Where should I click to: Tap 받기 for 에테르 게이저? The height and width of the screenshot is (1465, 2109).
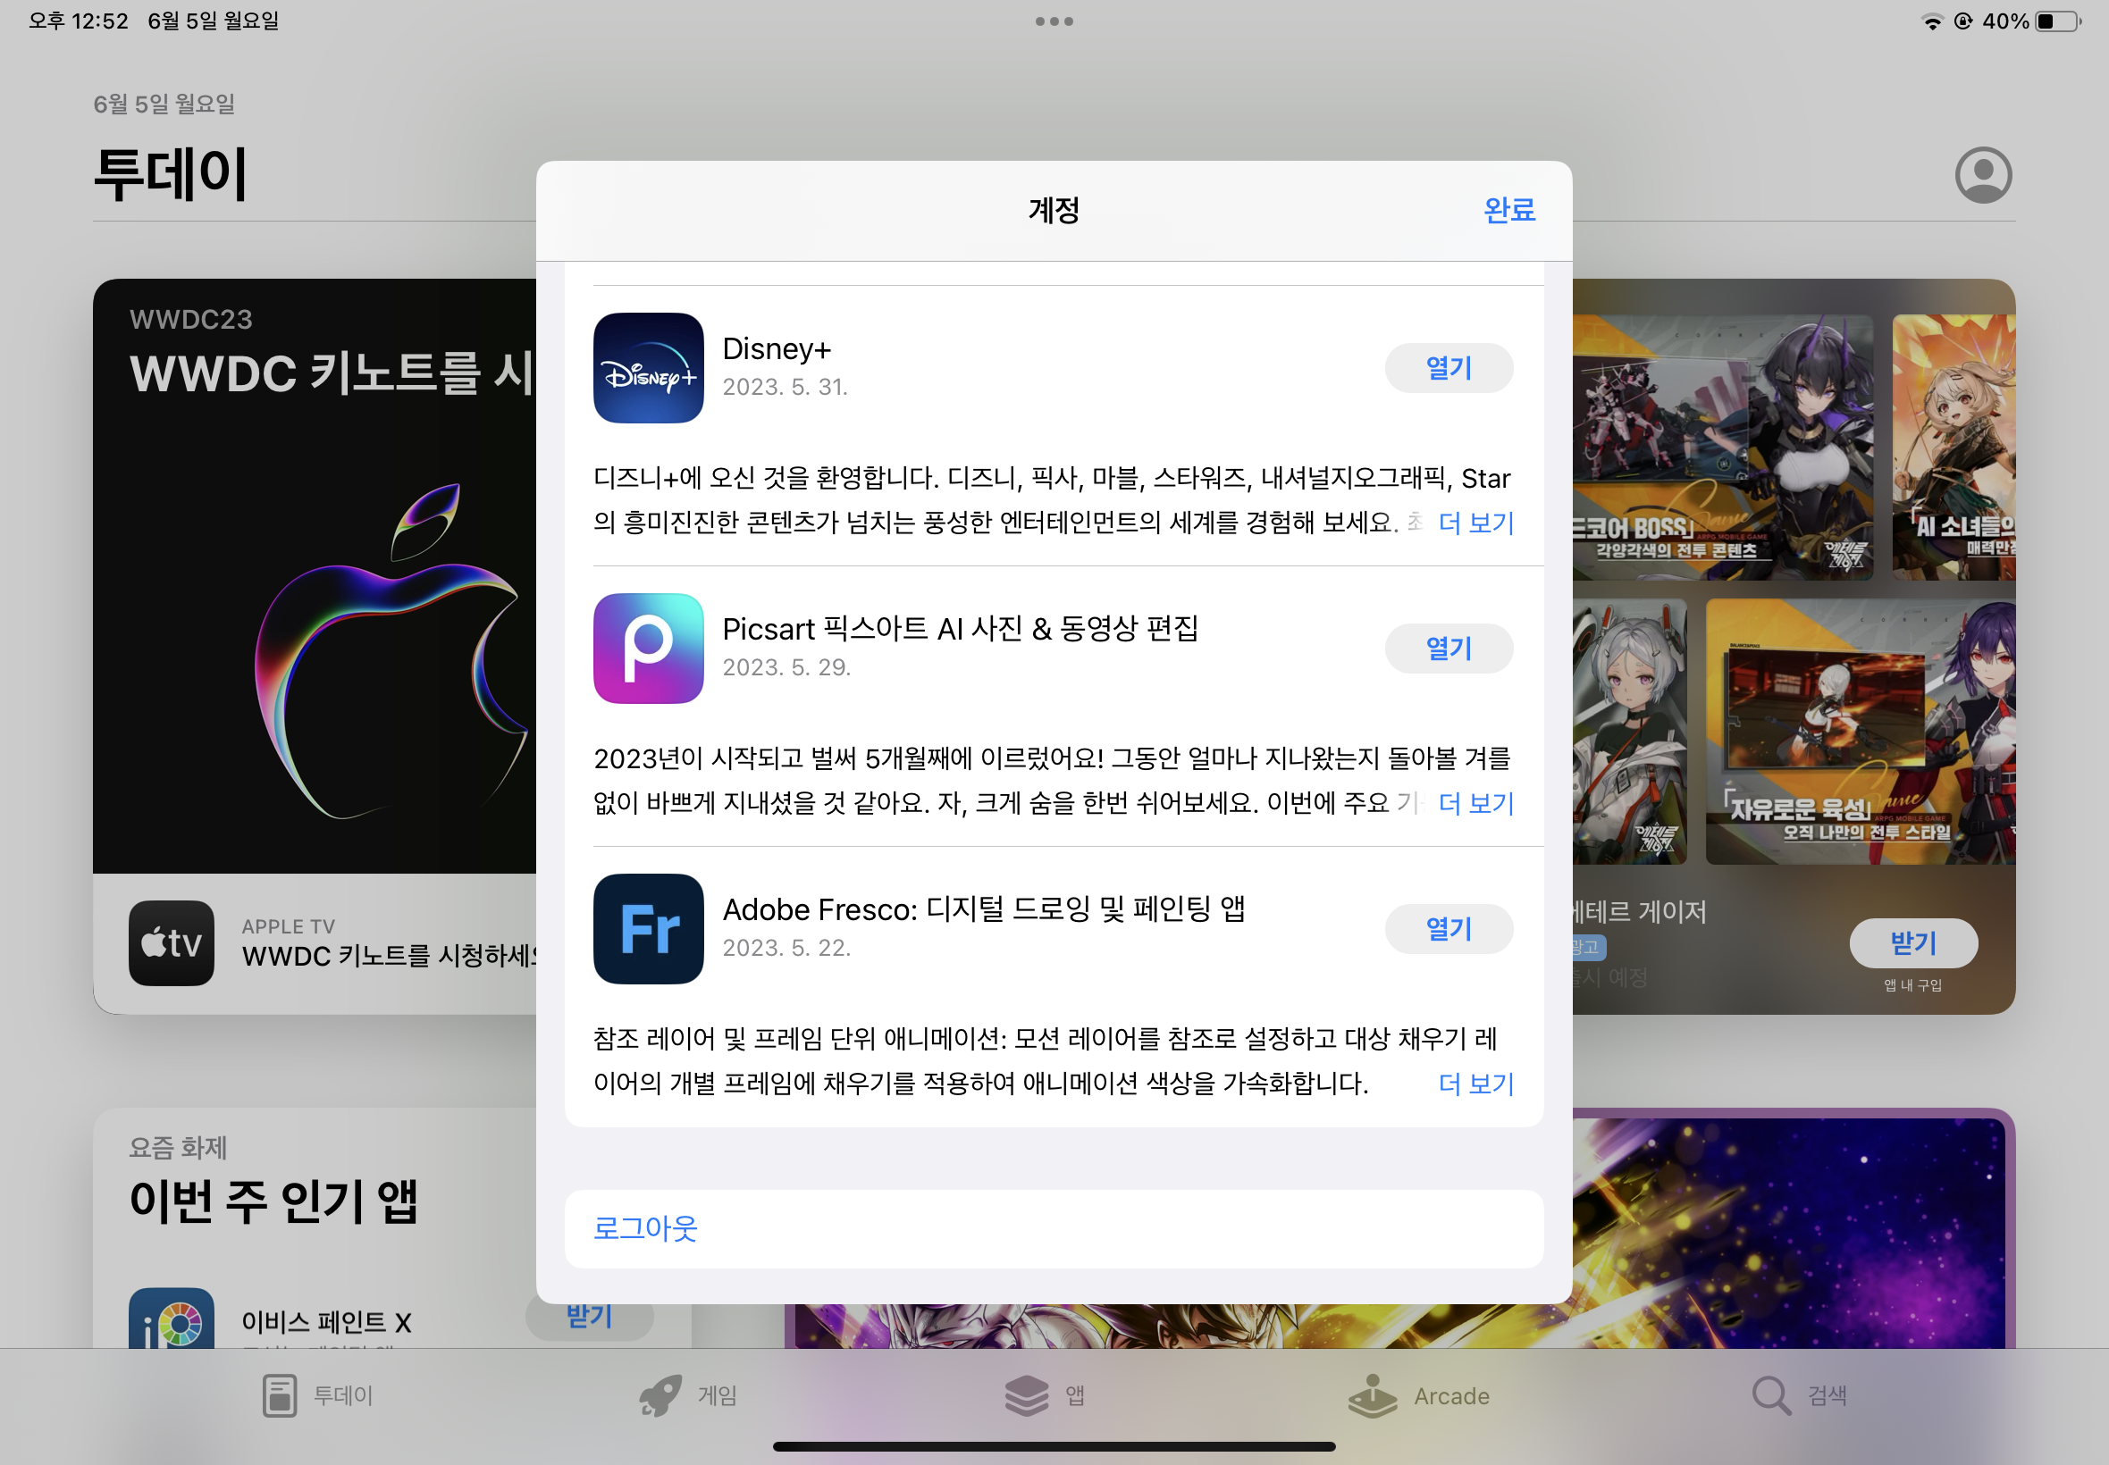tap(1913, 942)
